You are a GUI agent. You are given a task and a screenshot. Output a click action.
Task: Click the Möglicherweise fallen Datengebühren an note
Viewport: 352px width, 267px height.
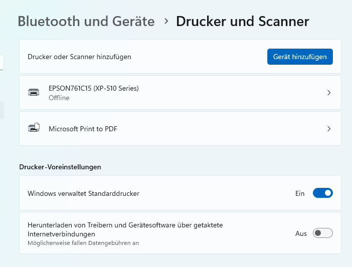click(x=83, y=243)
